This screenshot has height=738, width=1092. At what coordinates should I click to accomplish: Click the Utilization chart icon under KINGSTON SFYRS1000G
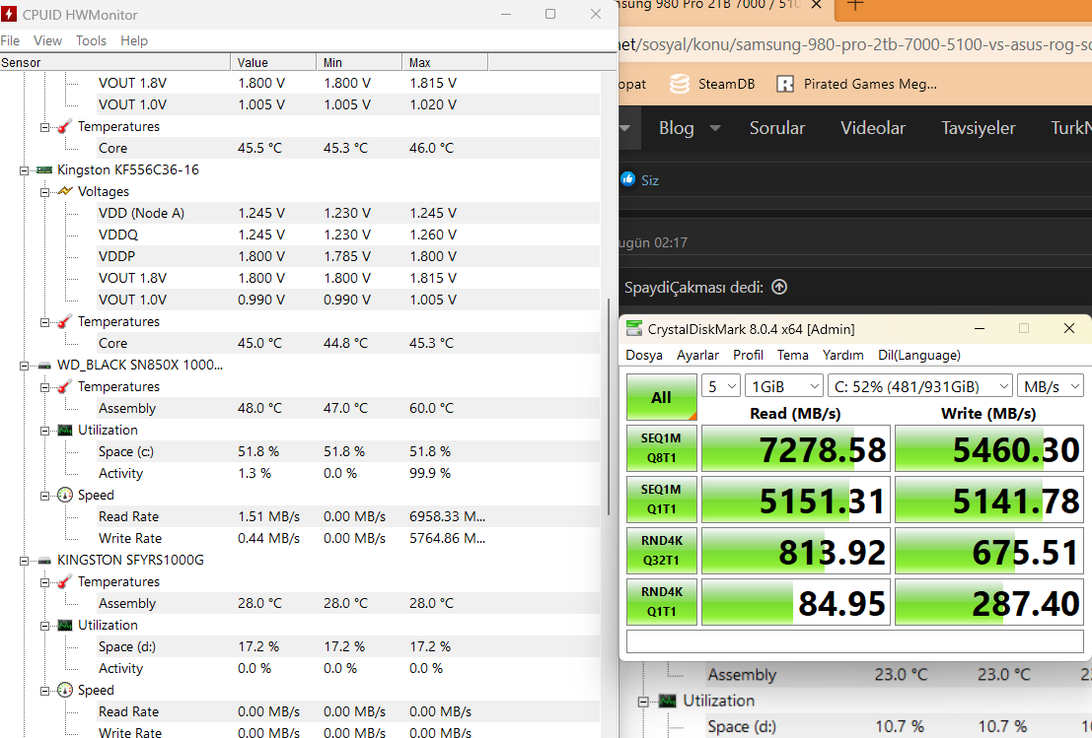pos(65,625)
